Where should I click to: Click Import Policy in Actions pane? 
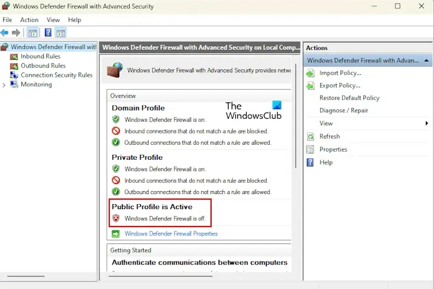click(x=340, y=73)
